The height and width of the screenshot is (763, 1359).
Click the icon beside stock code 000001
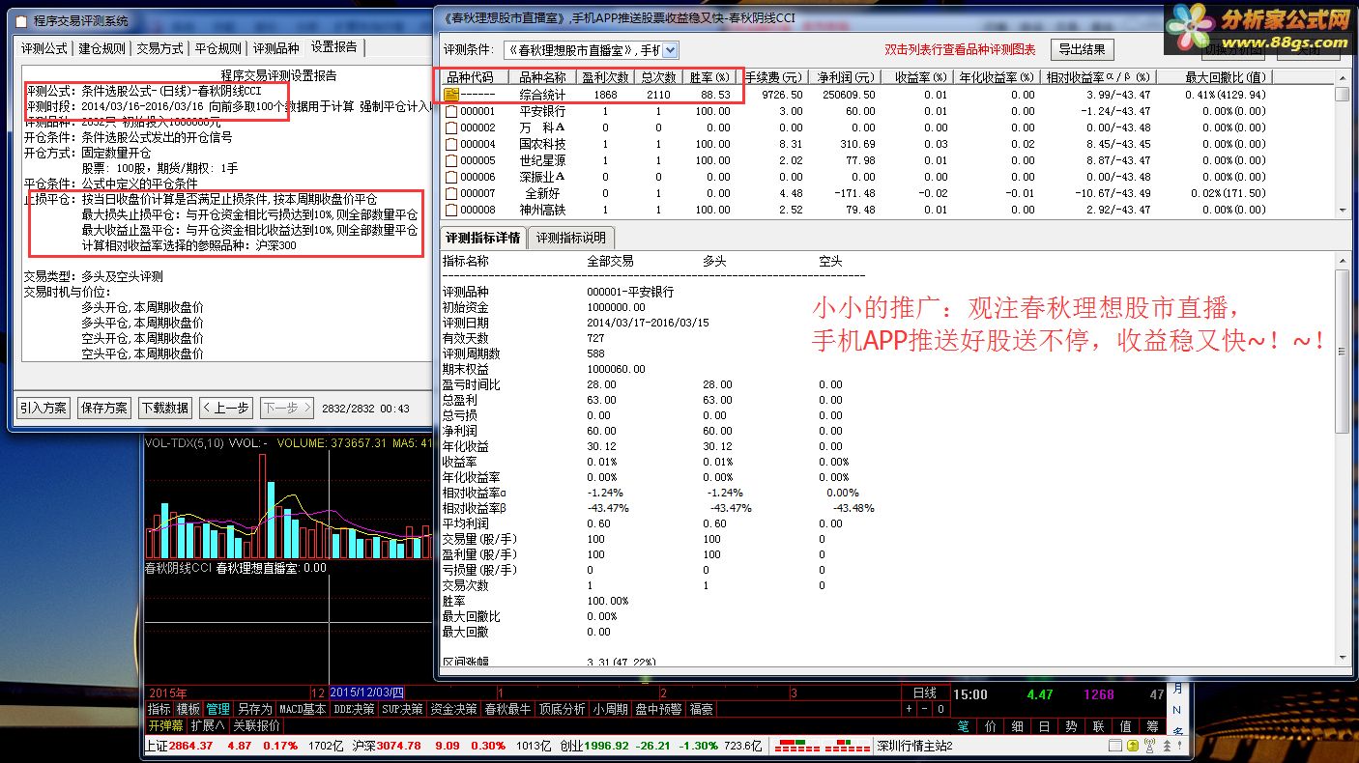(450, 111)
